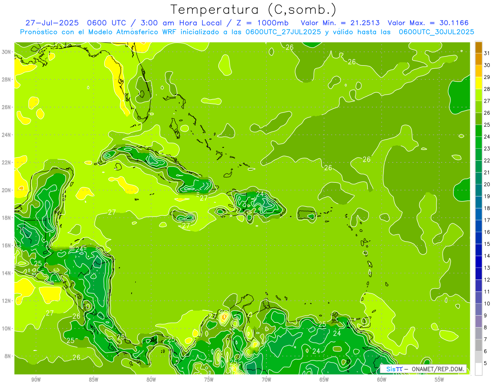Viewport: 498px width, 385px height.
Task: Click legend value '15' on color bar
Action: point(488,244)
